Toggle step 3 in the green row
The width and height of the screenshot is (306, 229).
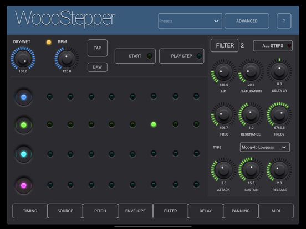(x=91, y=124)
